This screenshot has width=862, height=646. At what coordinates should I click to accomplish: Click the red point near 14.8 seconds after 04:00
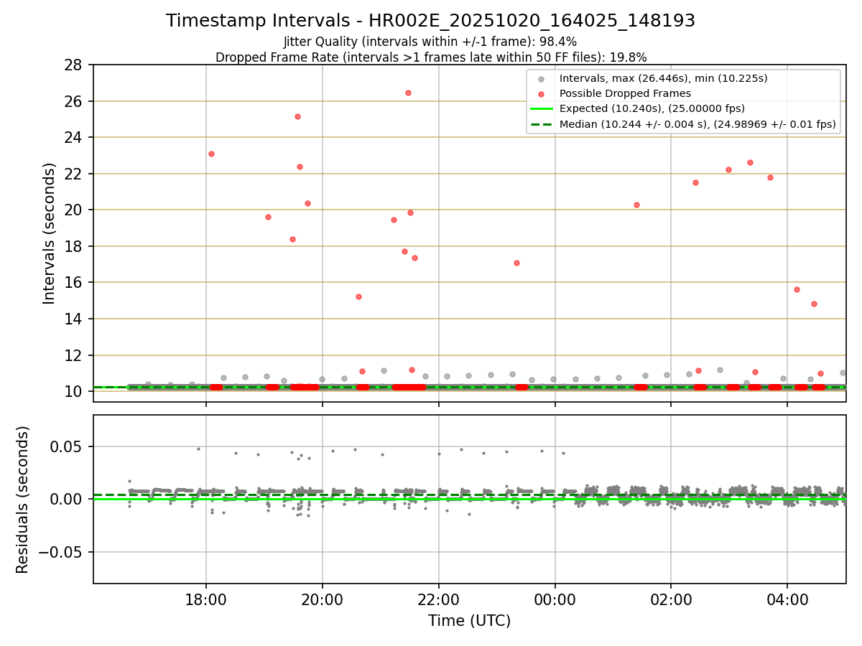click(814, 304)
